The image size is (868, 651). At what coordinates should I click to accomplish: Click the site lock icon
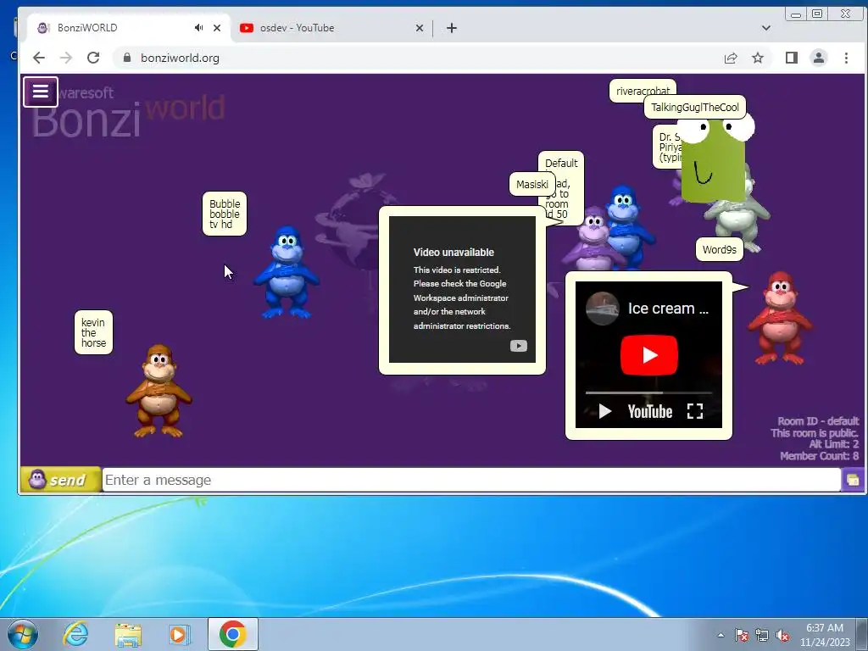[127, 58]
